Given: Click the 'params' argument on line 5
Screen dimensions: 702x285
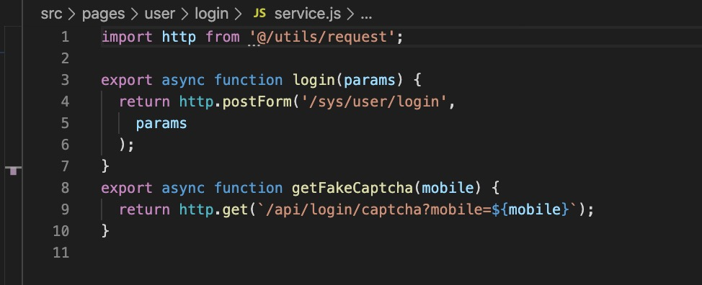Looking at the screenshot, I should pyautogui.click(x=161, y=123).
